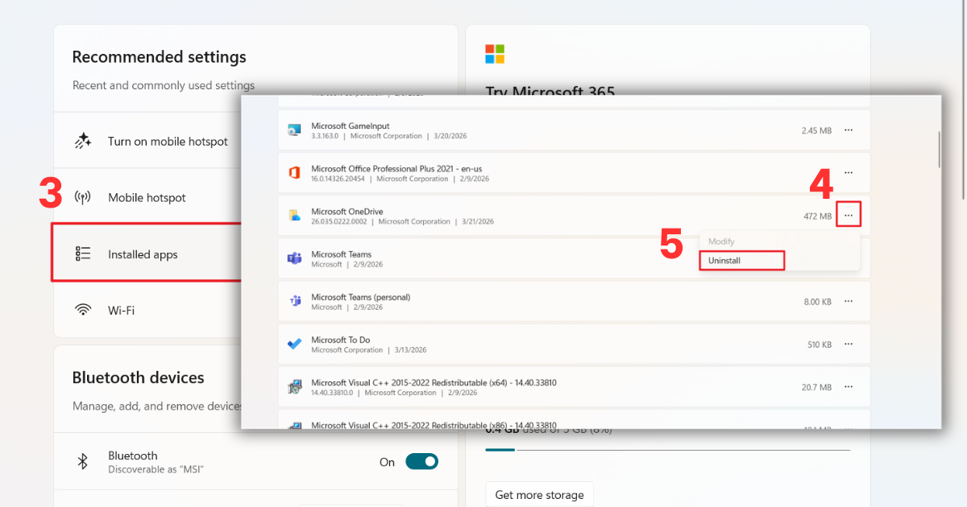This screenshot has height=507, width=967.
Task: Open more options for Microsoft To Do
Action: 849,344
